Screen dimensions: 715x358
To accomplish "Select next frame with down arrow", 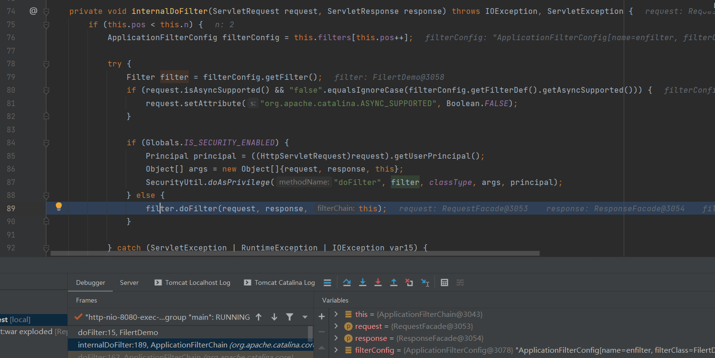I will (x=274, y=317).
